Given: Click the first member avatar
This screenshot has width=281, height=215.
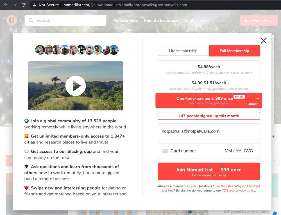Looking at the screenshot, I should pos(40,50).
